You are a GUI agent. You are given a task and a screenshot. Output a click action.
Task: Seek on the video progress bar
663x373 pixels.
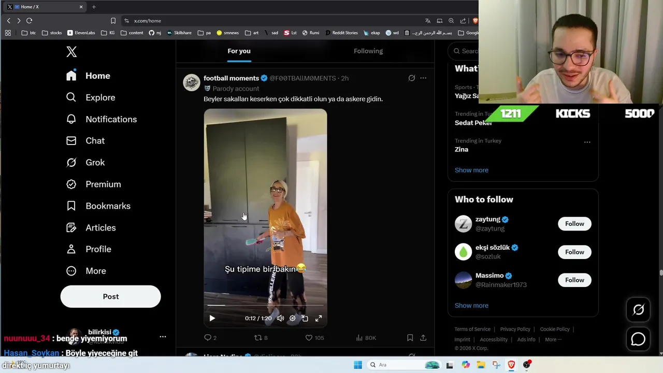click(265, 305)
